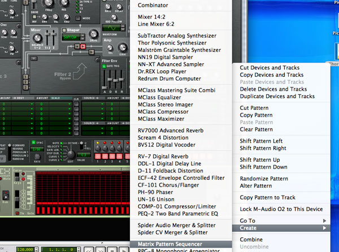
Task: Adjust the filter RES knob
Action: pos(64,3)
